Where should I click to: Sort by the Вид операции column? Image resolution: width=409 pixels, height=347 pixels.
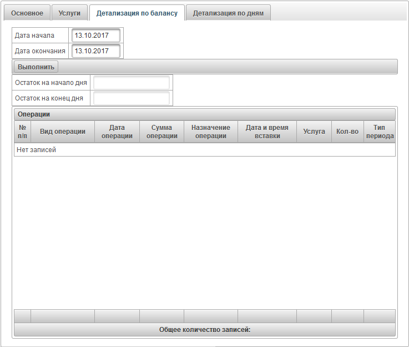click(62, 132)
